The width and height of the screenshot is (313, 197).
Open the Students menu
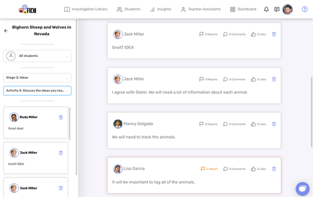128,9
